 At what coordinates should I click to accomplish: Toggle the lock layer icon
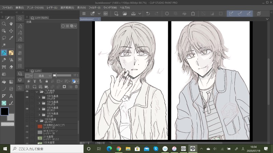tap(46, 81)
